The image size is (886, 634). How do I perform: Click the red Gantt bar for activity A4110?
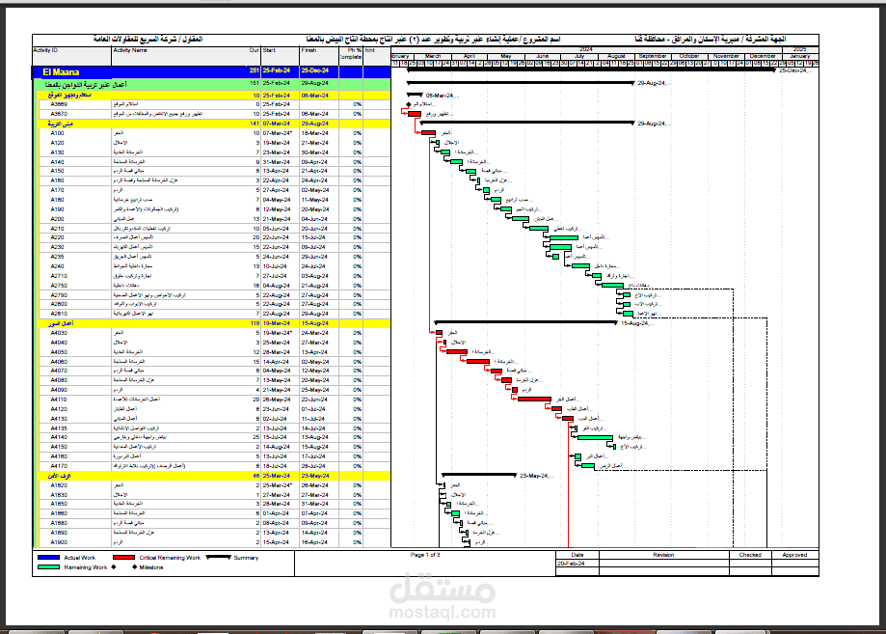tap(534, 400)
